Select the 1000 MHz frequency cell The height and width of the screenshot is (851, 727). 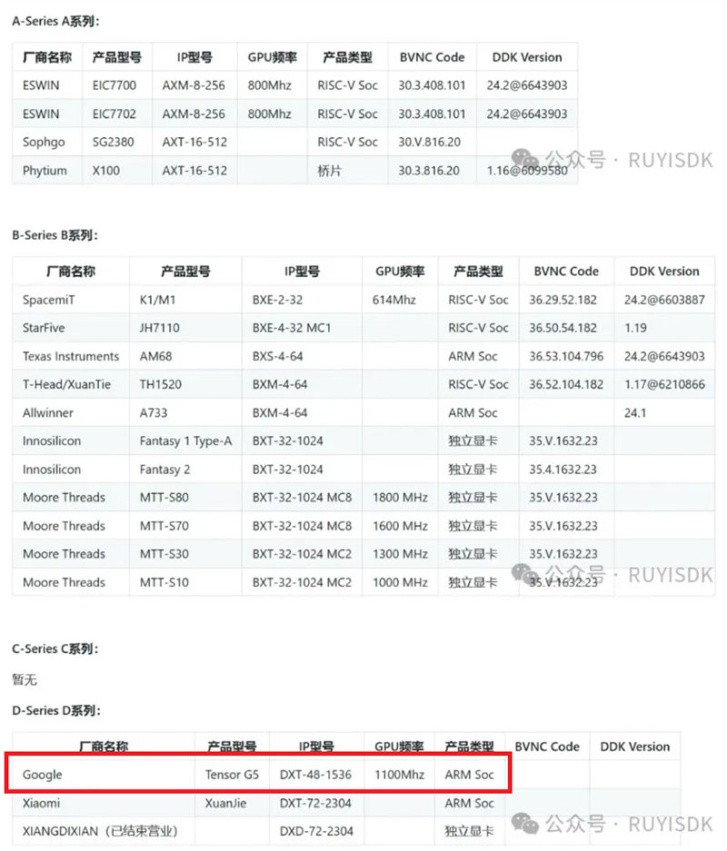pos(400,582)
